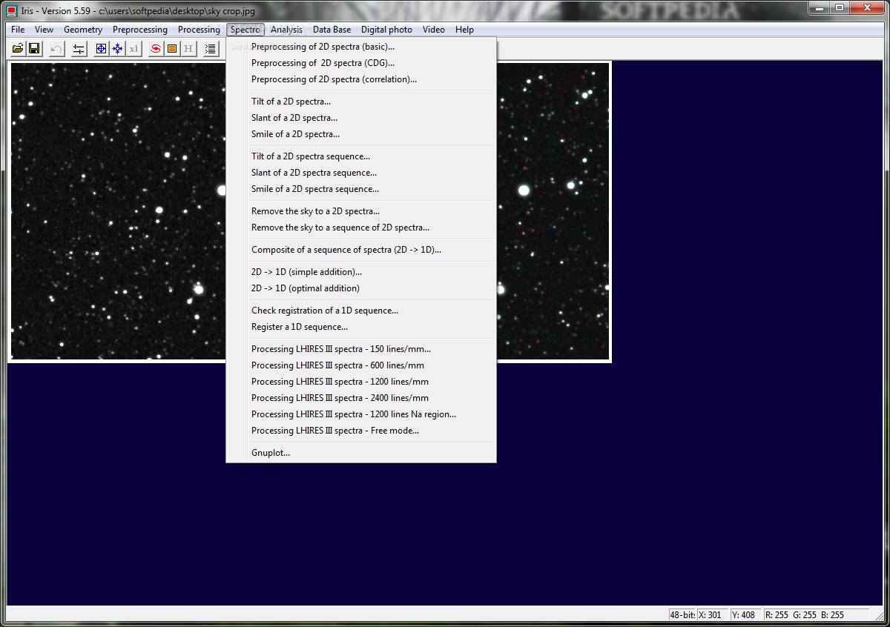
Task: Open the Digital photo menu
Action: pos(386,30)
